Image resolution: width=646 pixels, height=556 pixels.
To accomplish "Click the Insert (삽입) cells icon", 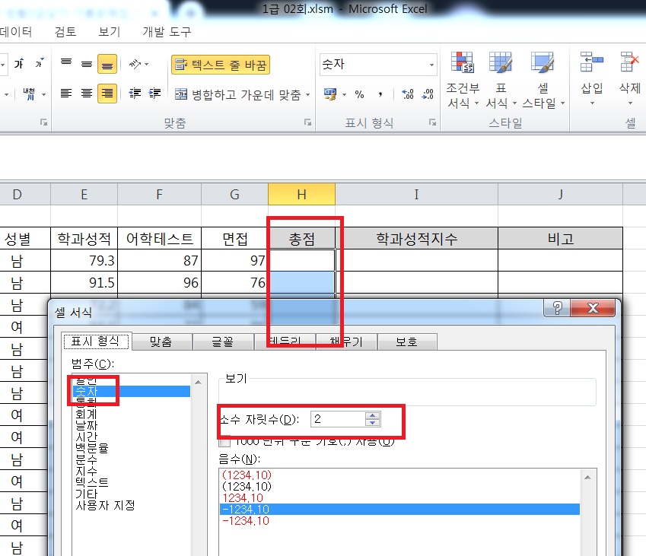I will tap(591, 64).
